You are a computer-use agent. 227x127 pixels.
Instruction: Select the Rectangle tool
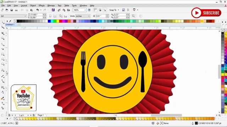point(2,54)
